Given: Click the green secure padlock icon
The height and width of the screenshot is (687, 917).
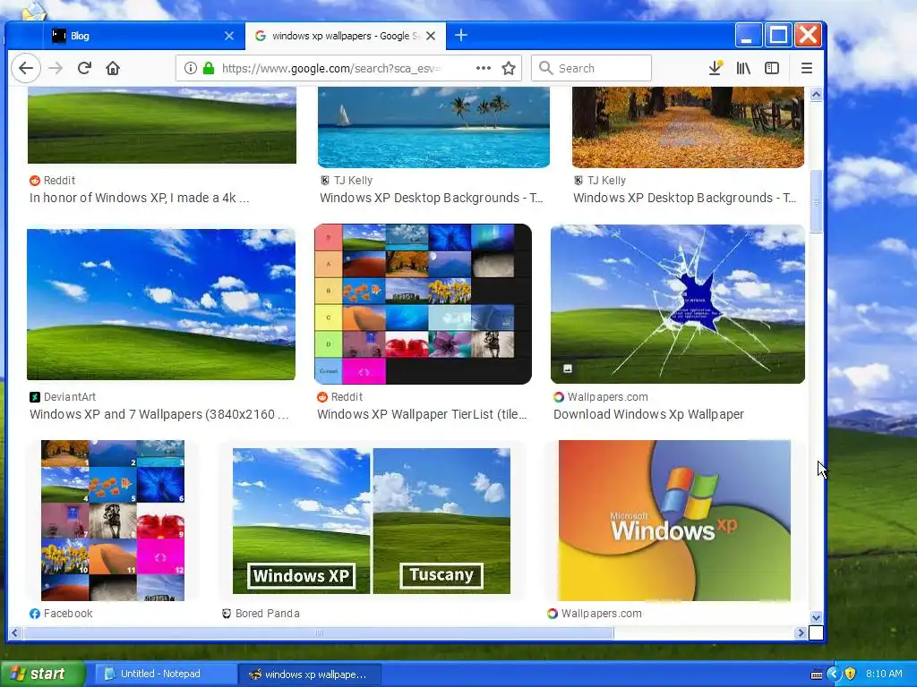Looking at the screenshot, I should pyautogui.click(x=208, y=68).
